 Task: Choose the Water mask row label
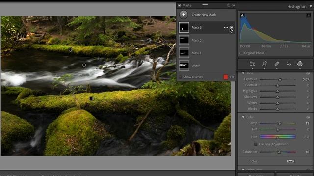(x=196, y=66)
